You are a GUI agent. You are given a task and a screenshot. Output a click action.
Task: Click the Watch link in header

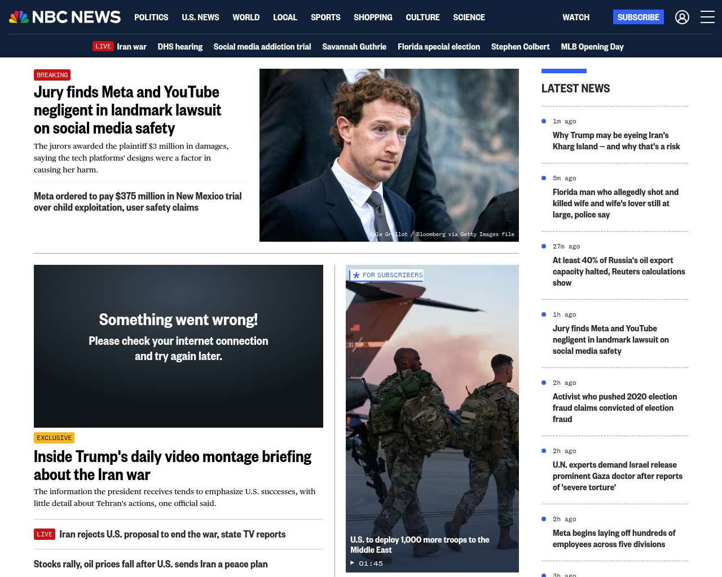(575, 17)
